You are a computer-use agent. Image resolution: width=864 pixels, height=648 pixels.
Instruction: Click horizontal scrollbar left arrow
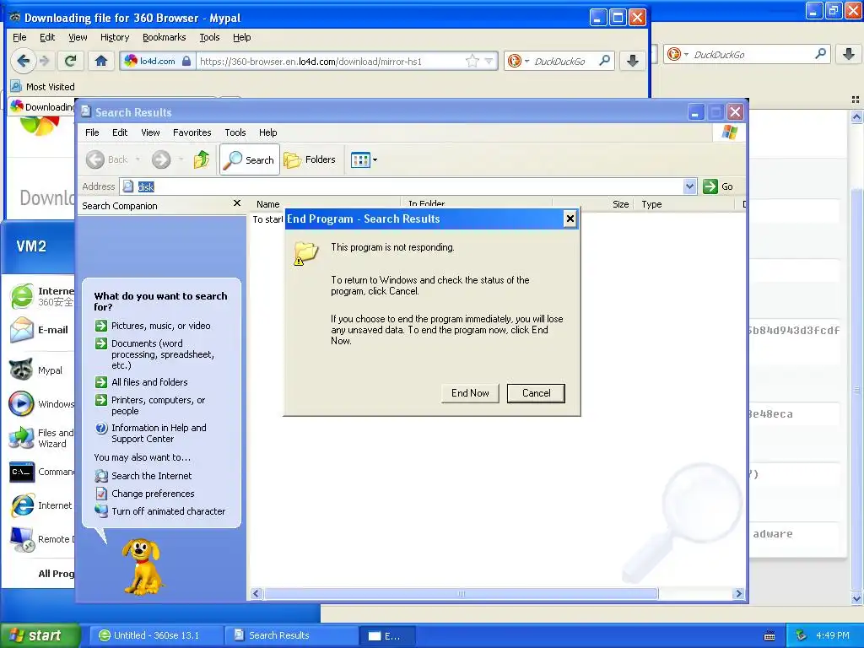[x=256, y=593]
